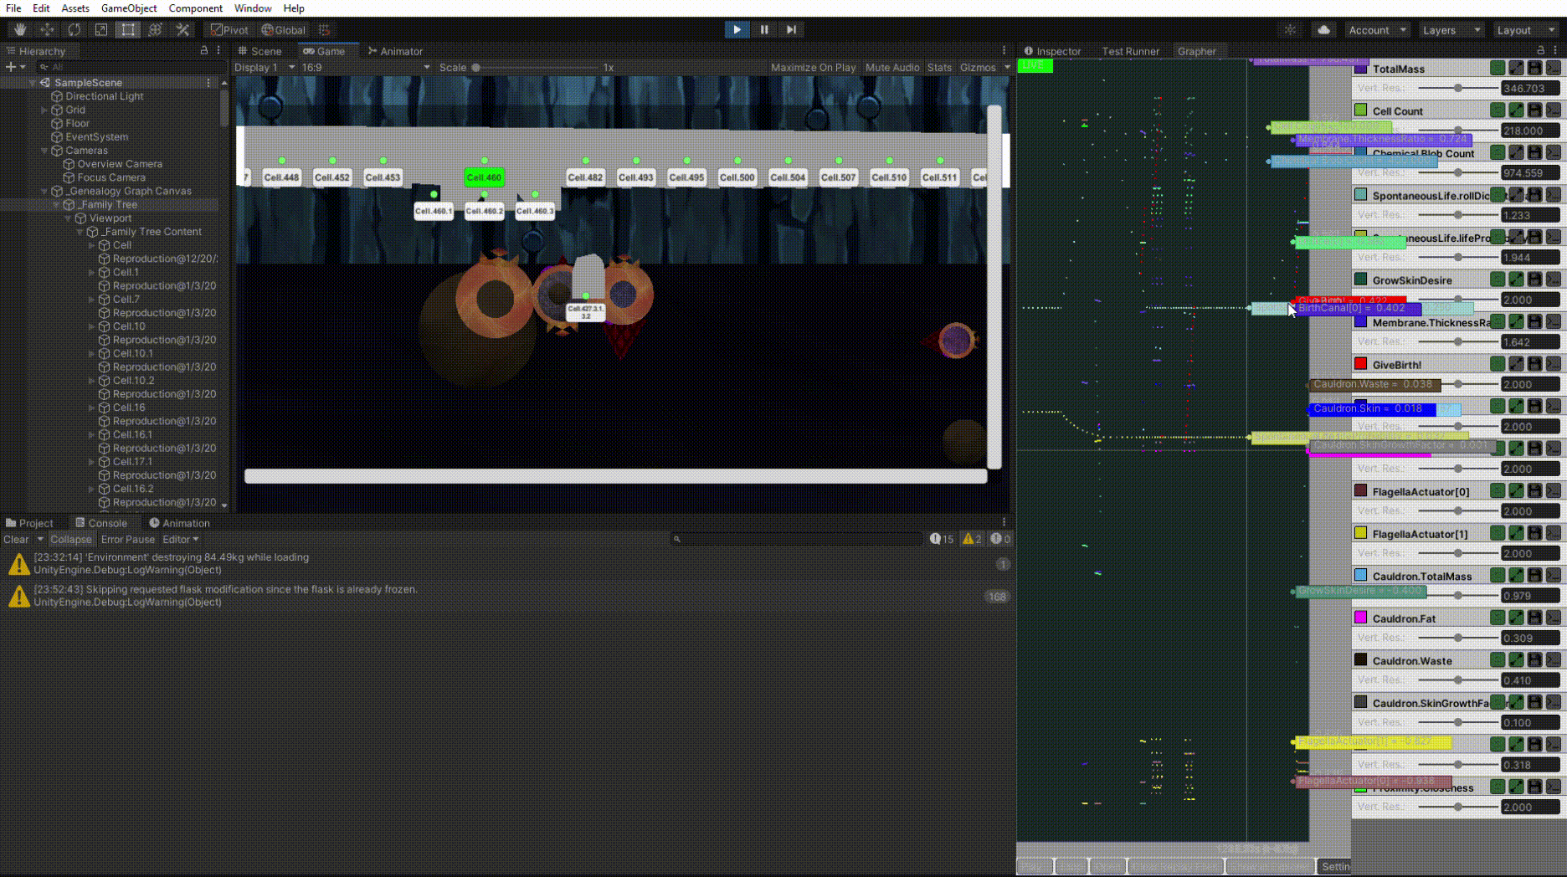Viewport: 1567px width, 877px height.
Task: Click the custom editor tools wrench icon
Action: pyautogui.click(x=182, y=29)
